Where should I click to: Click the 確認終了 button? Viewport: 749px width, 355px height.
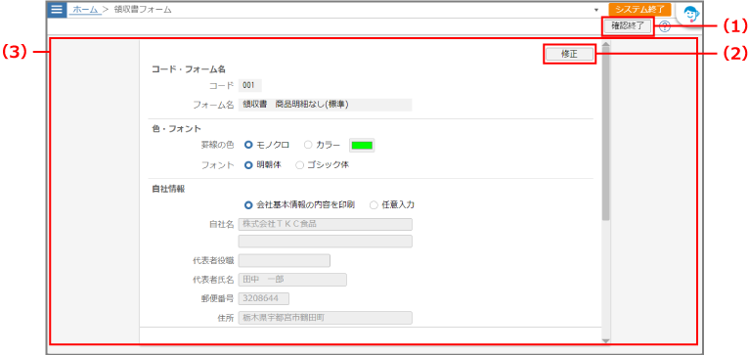click(628, 26)
